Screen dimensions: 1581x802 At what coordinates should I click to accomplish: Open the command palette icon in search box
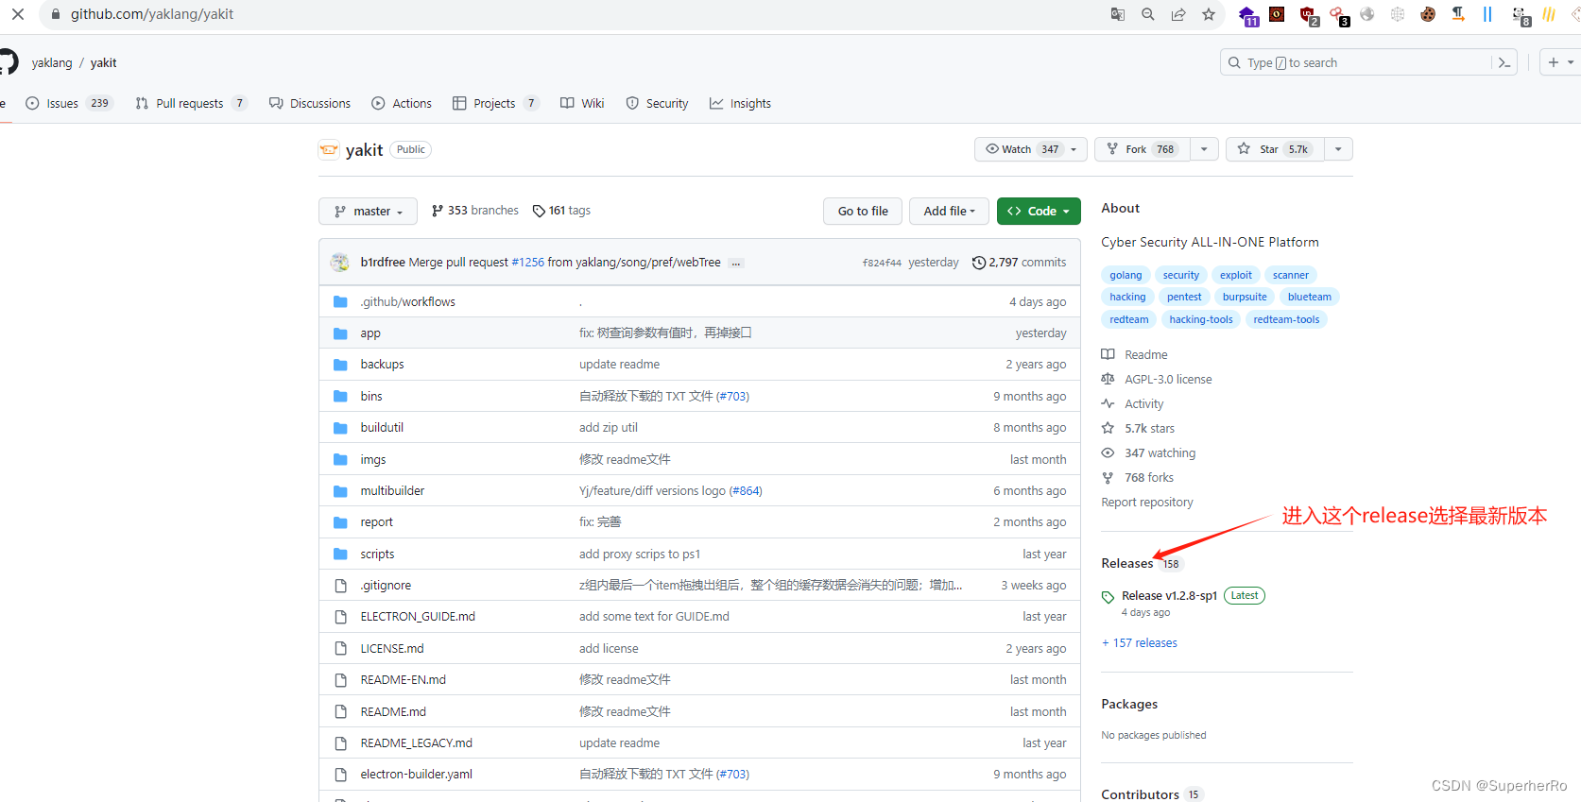pos(1504,62)
